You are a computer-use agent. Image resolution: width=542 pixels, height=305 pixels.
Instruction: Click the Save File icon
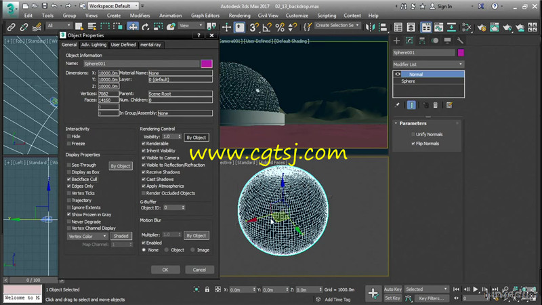45,6
